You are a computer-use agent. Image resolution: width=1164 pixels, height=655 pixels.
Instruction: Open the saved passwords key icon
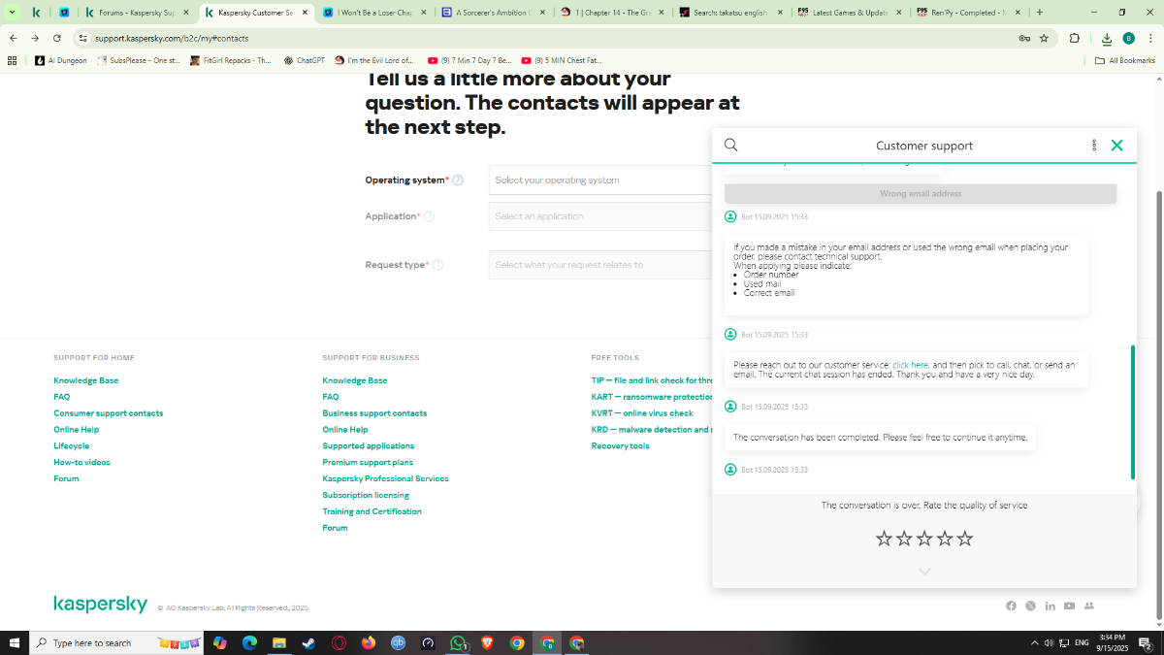pos(1024,38)
